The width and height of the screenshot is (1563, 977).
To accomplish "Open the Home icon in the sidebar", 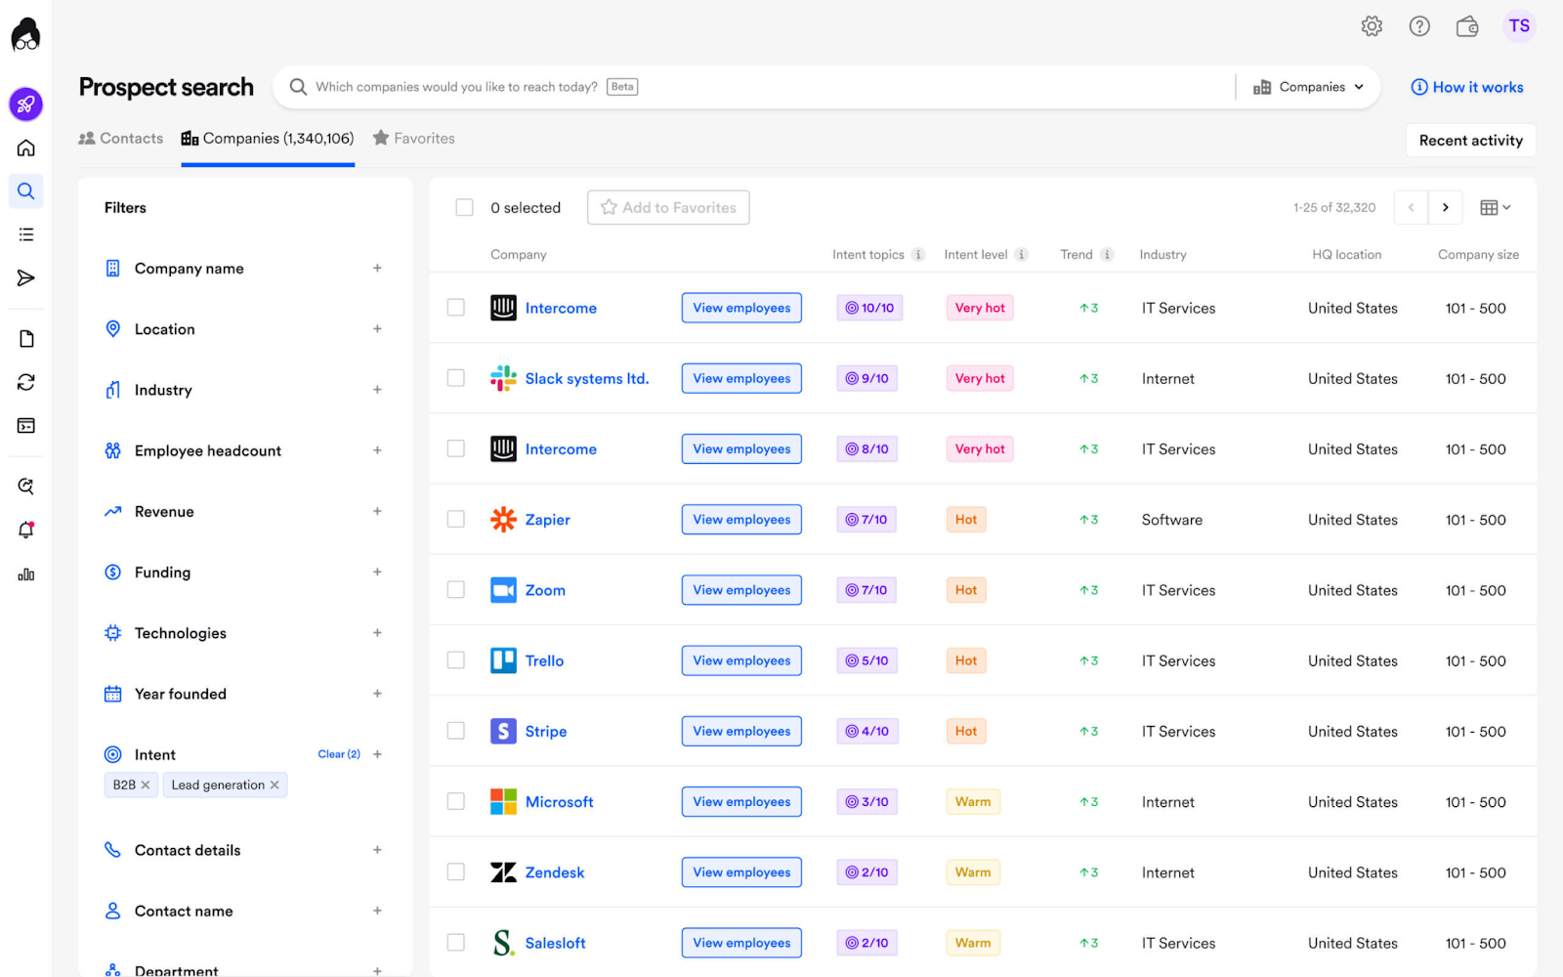I will [25, 148].
